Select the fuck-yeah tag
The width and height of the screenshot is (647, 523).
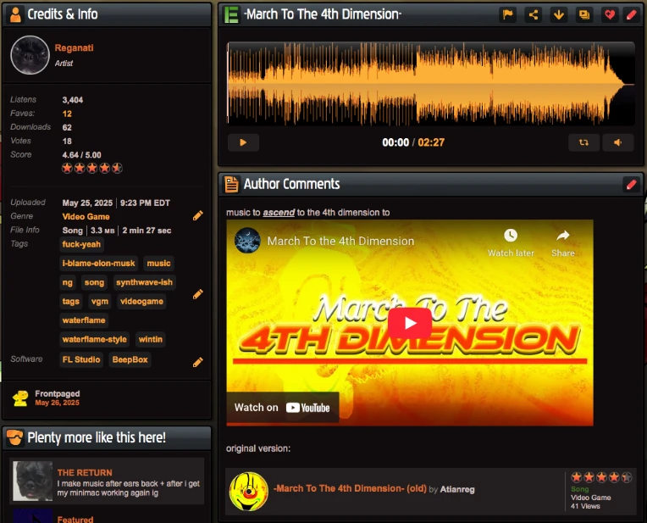click(81, 244)
